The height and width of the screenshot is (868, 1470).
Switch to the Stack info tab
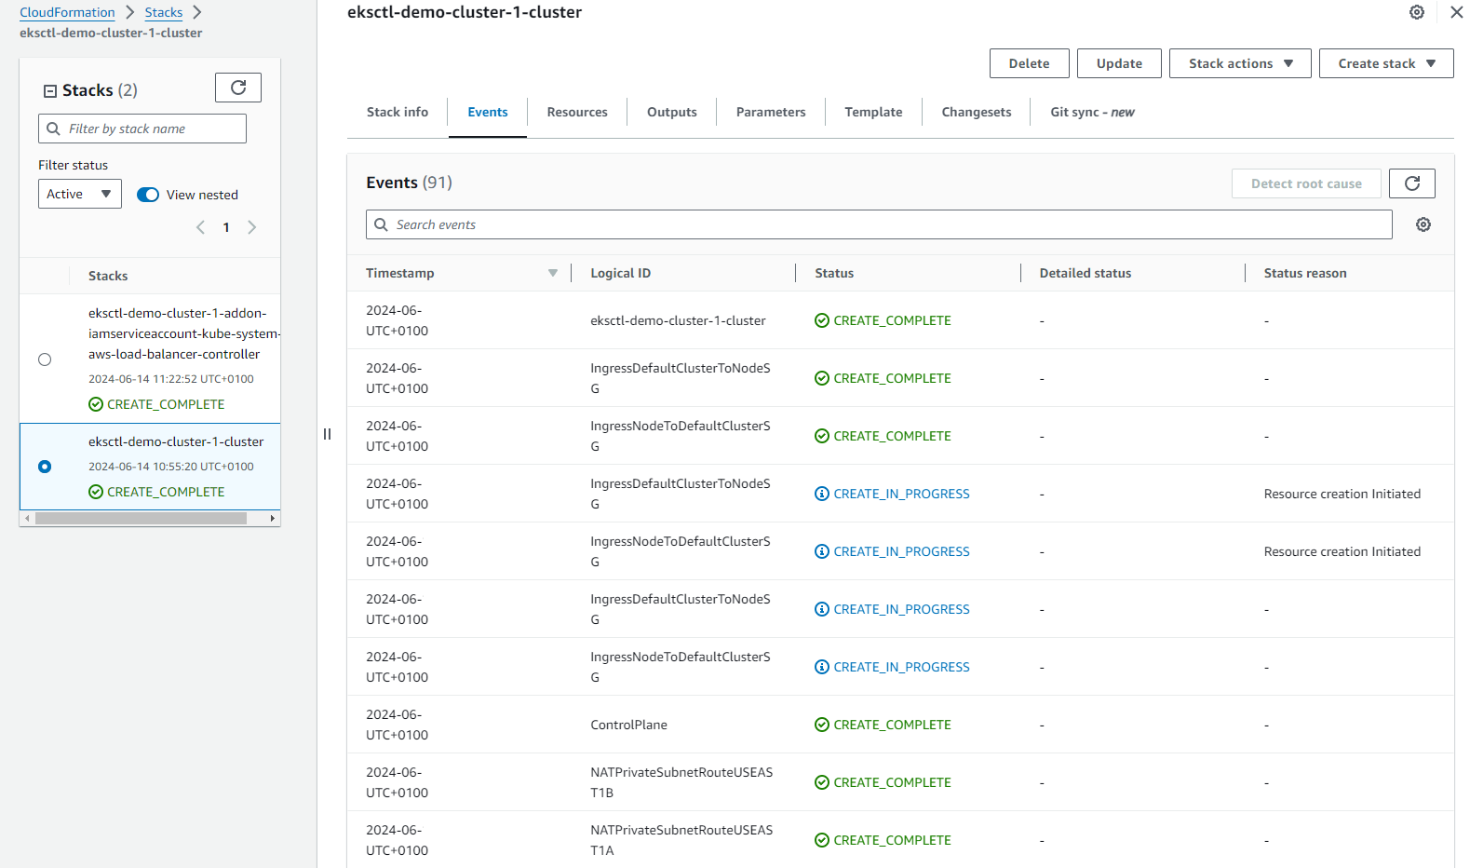[398, 112]
